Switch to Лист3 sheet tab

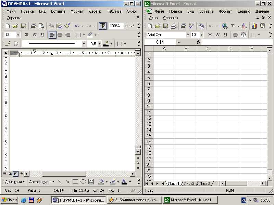(204, 183)
